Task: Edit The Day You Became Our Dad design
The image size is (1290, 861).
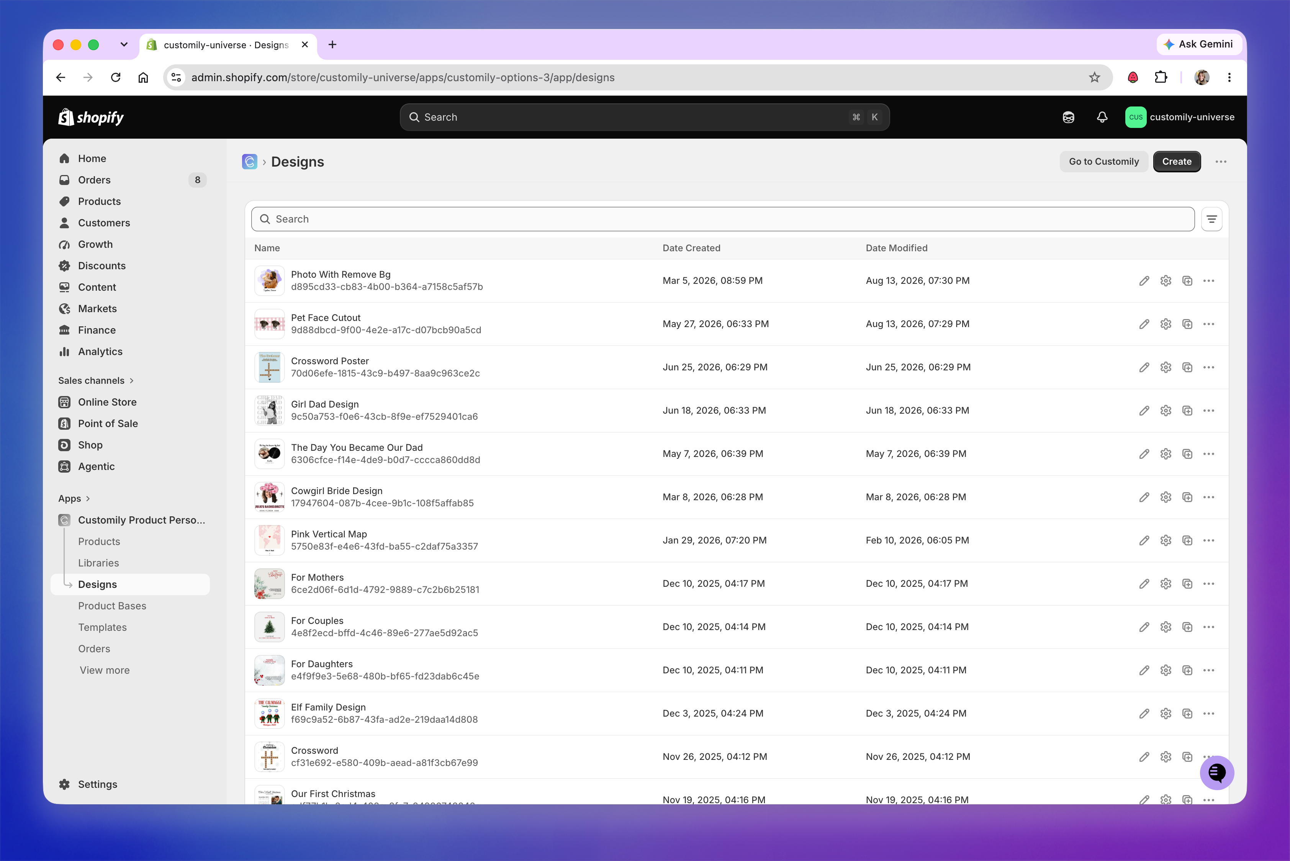Action: point(1144,454)
